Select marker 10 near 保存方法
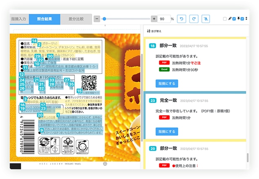This screenshot has height=179, width=259. [37, 64]
